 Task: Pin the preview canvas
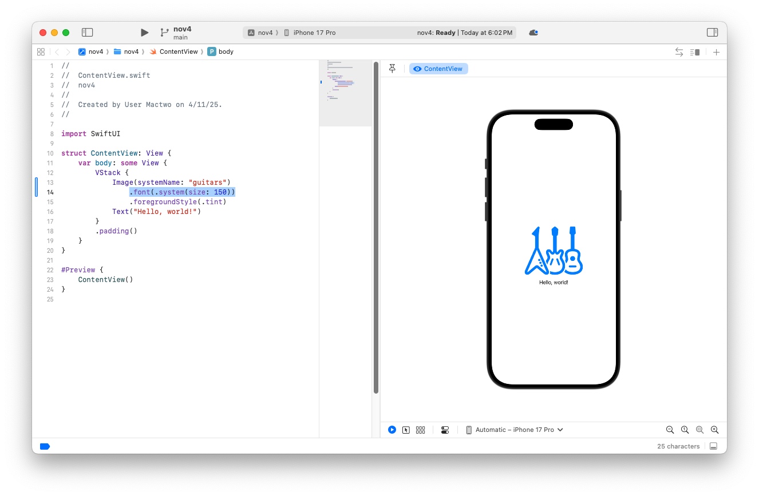coord(392,69)
